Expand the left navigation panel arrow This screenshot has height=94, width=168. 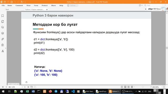6,48
